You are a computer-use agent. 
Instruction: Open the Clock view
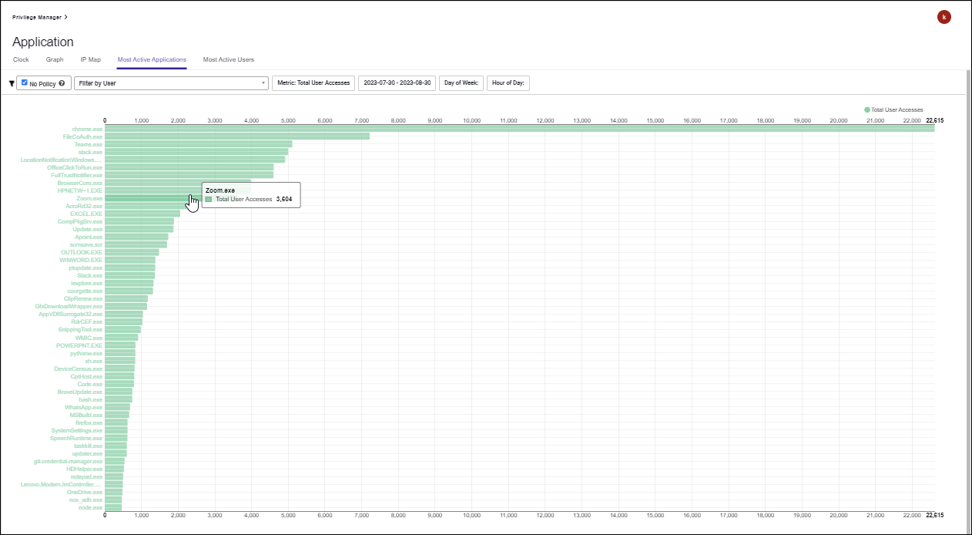coord(21,59)
